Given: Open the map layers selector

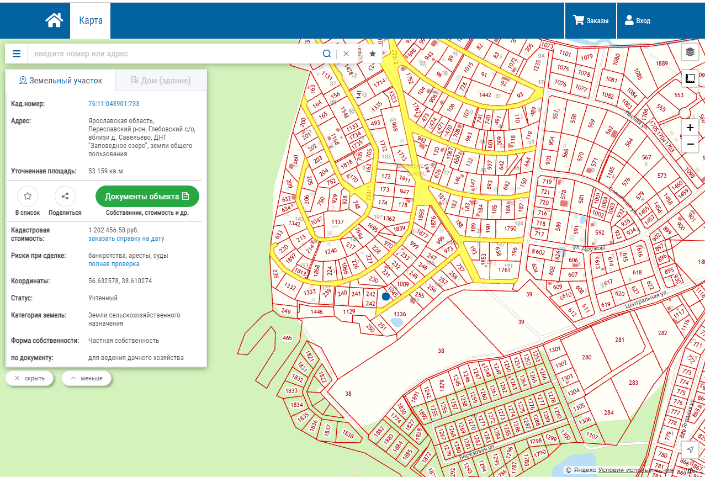Looking at the screenshot, I should (690, 52).
